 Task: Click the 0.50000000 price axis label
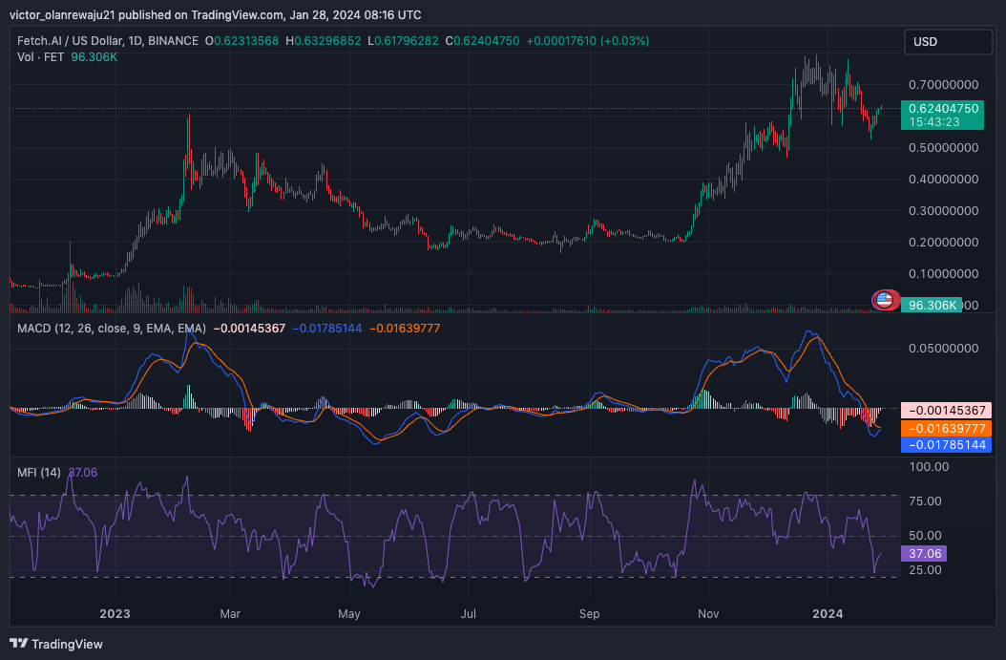tap(943, 148)
